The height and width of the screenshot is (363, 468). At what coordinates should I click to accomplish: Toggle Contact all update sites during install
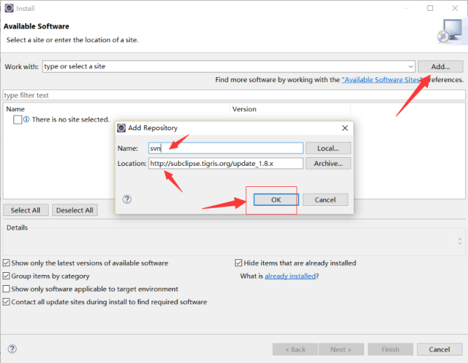click(x=6, y=302)
